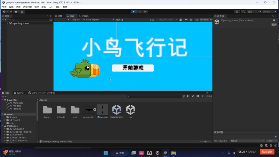
Task: Click the project search input field
Action: [x=155, y=96]
